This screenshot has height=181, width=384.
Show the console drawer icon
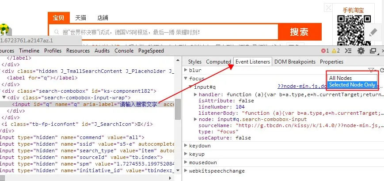click(x=348, y=51)
